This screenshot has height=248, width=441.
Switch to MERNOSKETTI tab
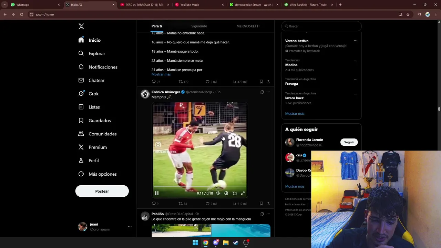pyautogui.click(x=248, y=26)
